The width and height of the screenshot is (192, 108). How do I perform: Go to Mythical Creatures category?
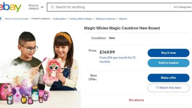pos(106,19)
